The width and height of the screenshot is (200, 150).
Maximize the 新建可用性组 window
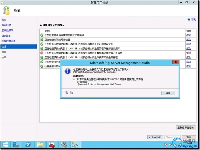[x=186, y=2]
